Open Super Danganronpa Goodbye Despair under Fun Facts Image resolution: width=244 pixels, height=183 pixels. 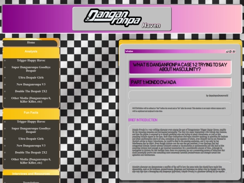pyautogui.click(x=31, y=130)
